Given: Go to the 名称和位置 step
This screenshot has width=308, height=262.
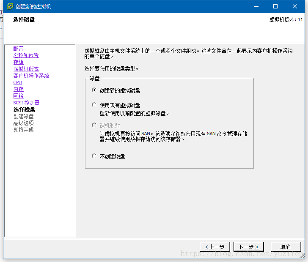Looking at the screenshot, I should pos(26,55).
